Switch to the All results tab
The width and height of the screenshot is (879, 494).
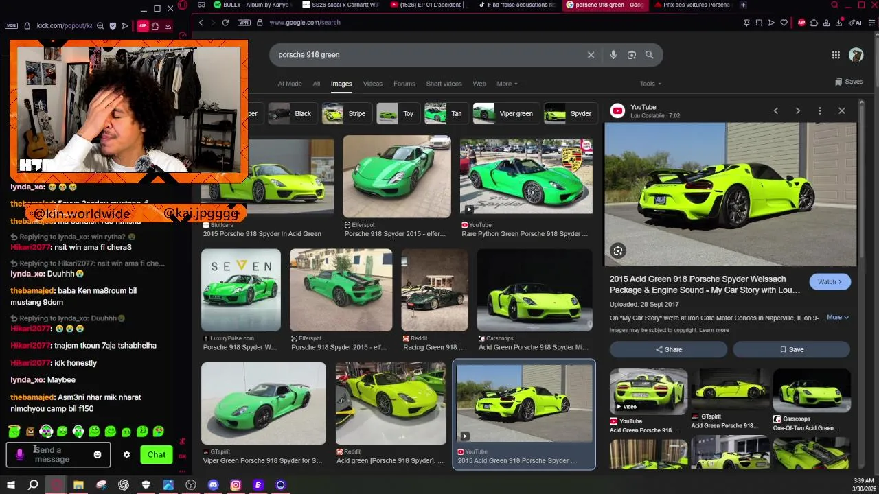317,84
